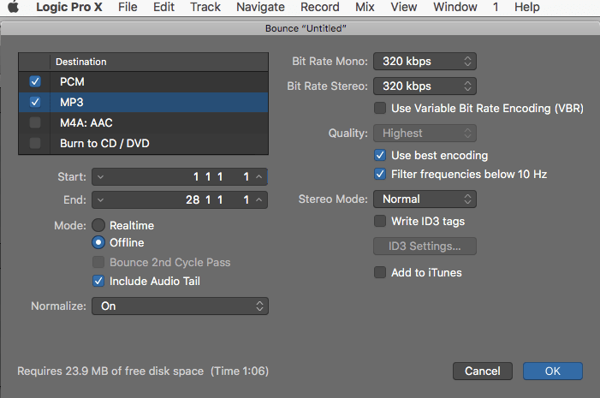600x398 pixels.
Task: Click the ID3 Settings... button
Action: point(425,246)
